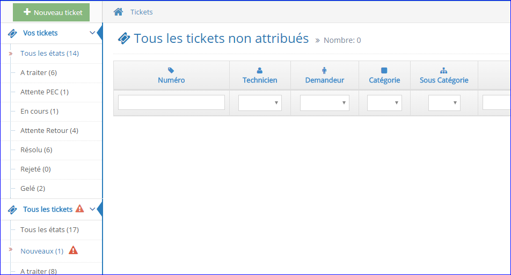Open the Demandeur filter dropdown
The height and width of the screenshot is (275, 511).
pos(324,103)
